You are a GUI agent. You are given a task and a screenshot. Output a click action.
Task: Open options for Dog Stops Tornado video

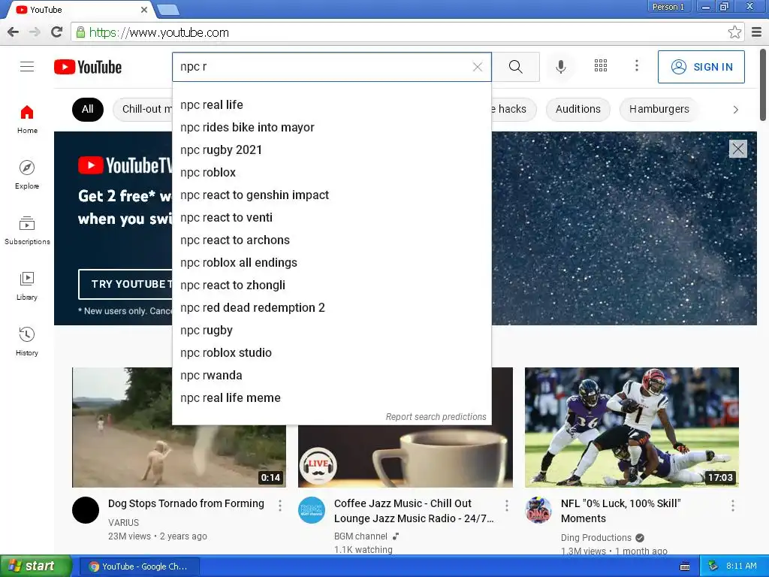[x=280, y=506]
